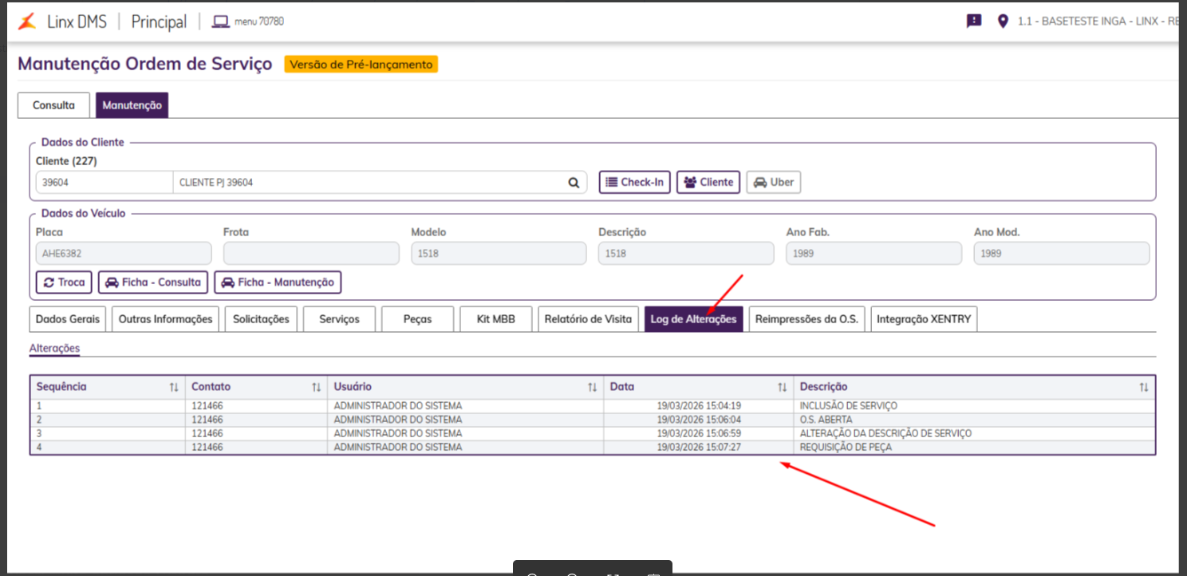Select the Kit MBB tab
The image size is (1187, 576).
(495, 319)
